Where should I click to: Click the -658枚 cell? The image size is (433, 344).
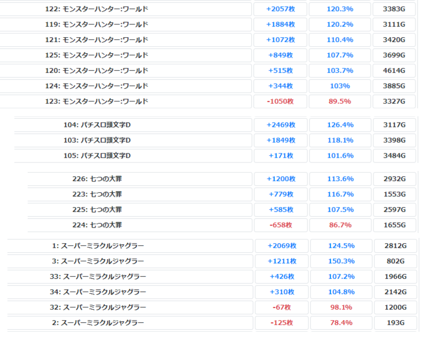281,226
